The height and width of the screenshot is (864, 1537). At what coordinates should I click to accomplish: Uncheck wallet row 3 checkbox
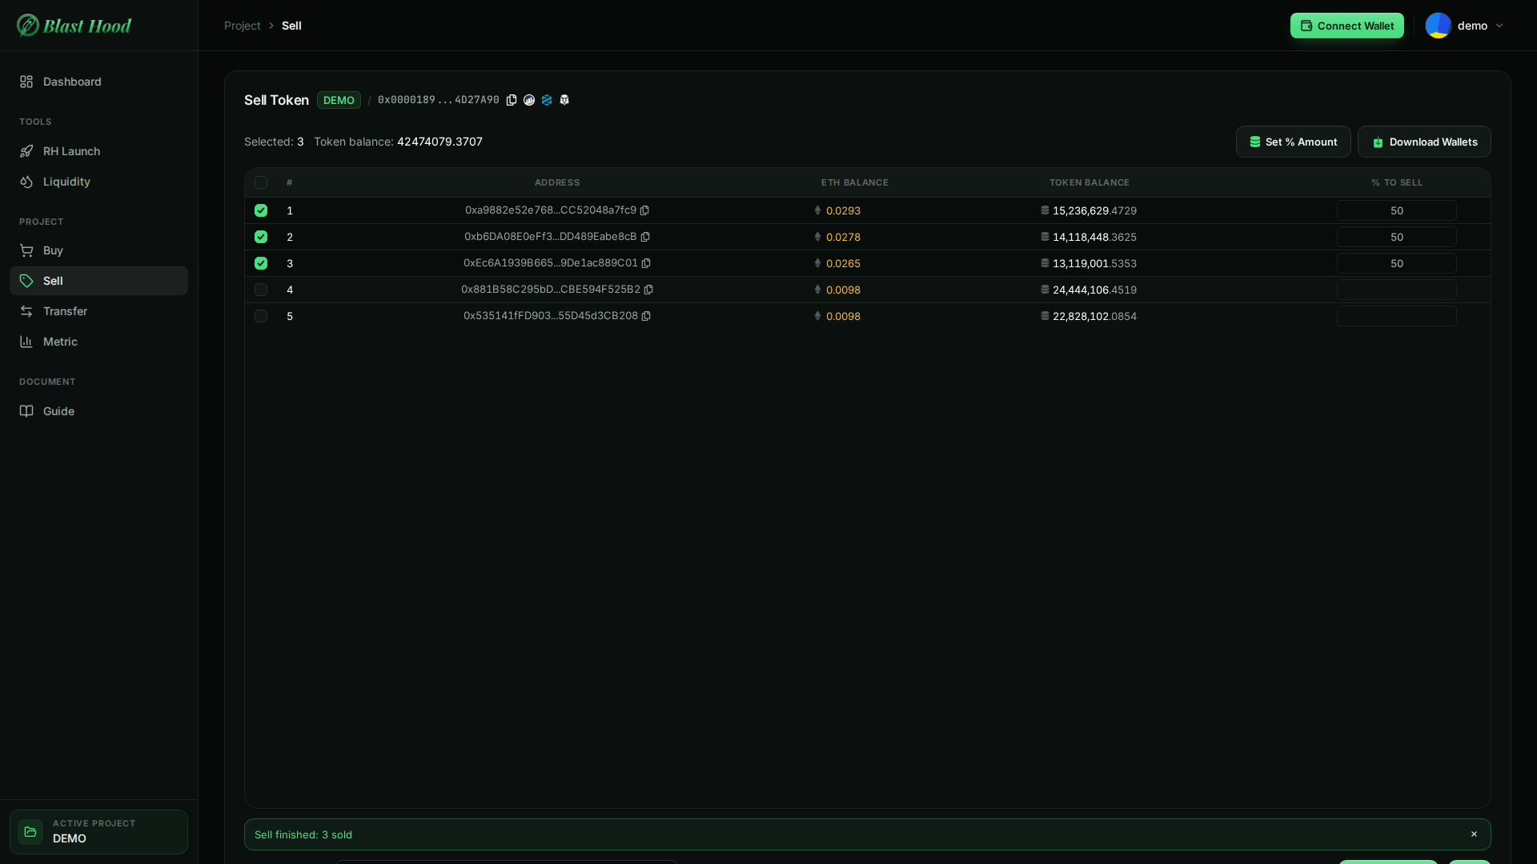point(261,263)
